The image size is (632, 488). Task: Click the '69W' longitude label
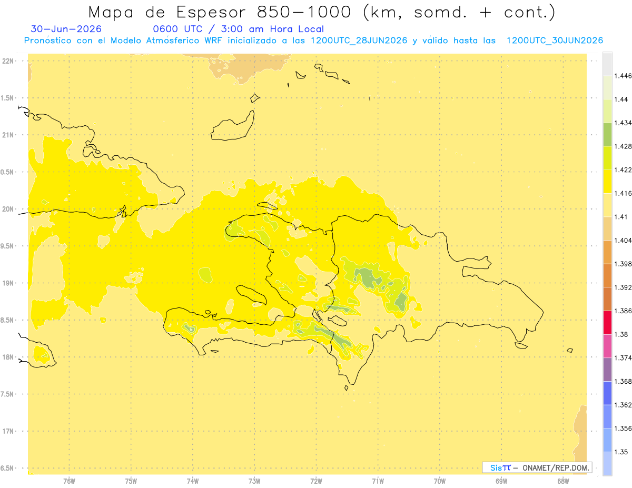(x=501, y=481)
